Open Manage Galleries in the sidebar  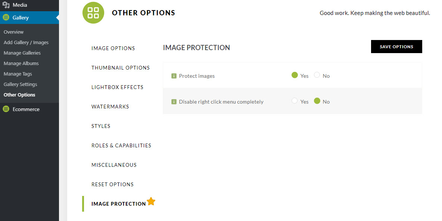pos(22,52)
